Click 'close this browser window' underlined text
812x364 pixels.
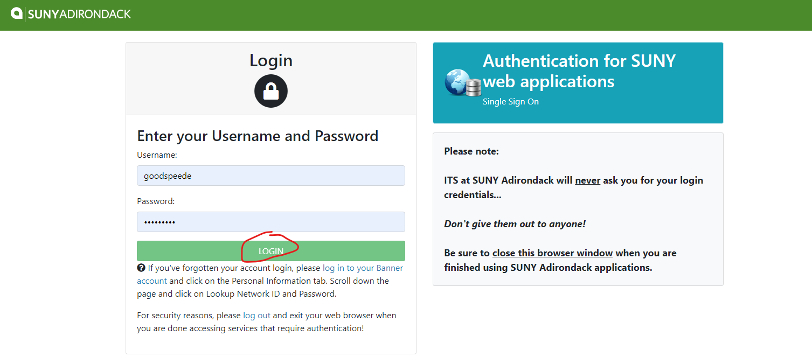(x=552, y=253)
